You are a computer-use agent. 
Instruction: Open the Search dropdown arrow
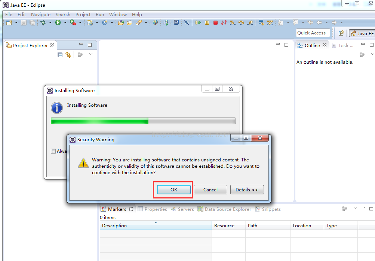146,22
